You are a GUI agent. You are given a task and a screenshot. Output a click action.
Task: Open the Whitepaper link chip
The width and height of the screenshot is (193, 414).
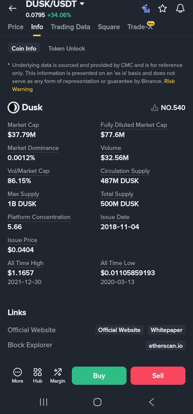(x=166, y=330)
